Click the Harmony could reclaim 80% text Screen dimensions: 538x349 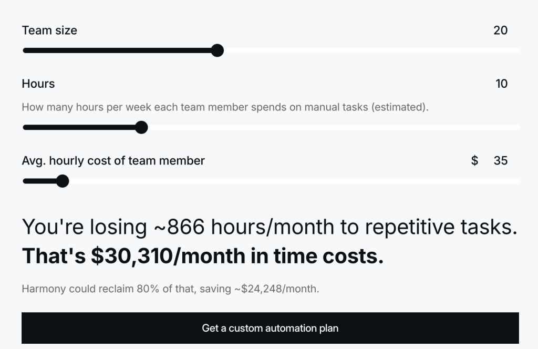click(x=170, y=289)
